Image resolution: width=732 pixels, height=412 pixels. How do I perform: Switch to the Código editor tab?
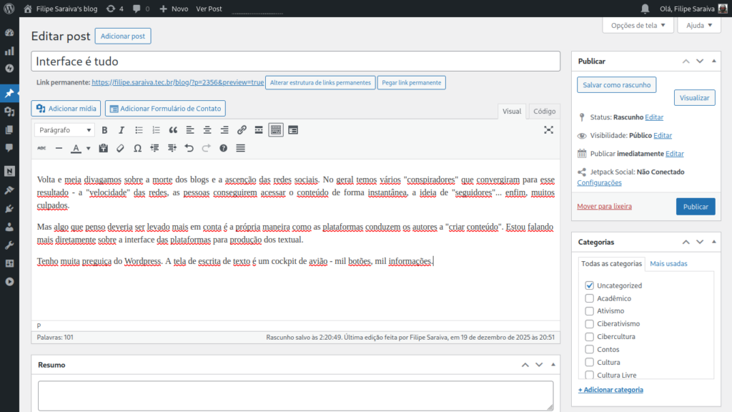(x=544, y=112)
